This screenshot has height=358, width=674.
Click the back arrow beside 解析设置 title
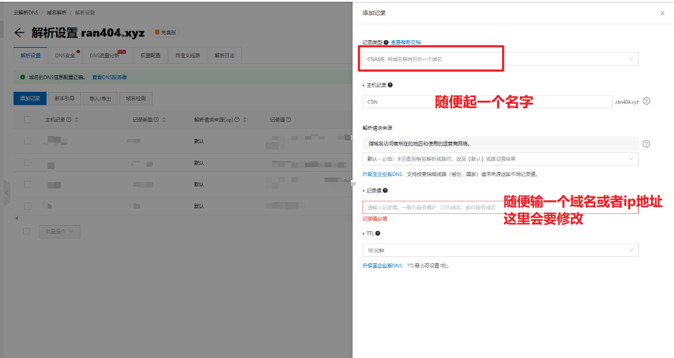coord(20,33)
